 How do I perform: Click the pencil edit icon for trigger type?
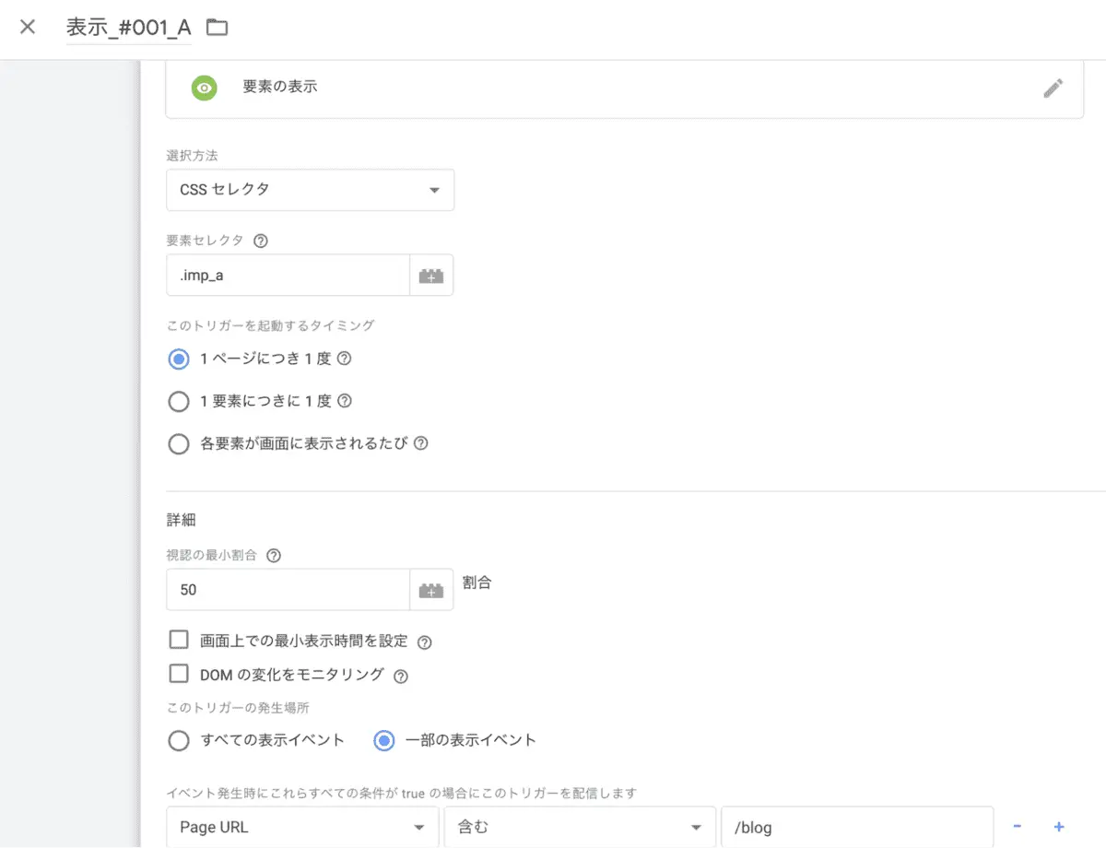tap(1053, 88)
